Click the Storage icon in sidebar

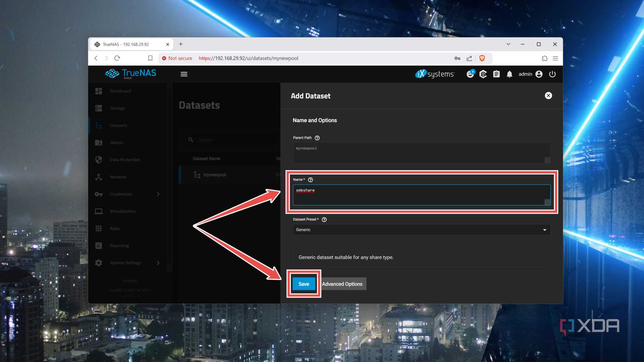tap(99, 108)
